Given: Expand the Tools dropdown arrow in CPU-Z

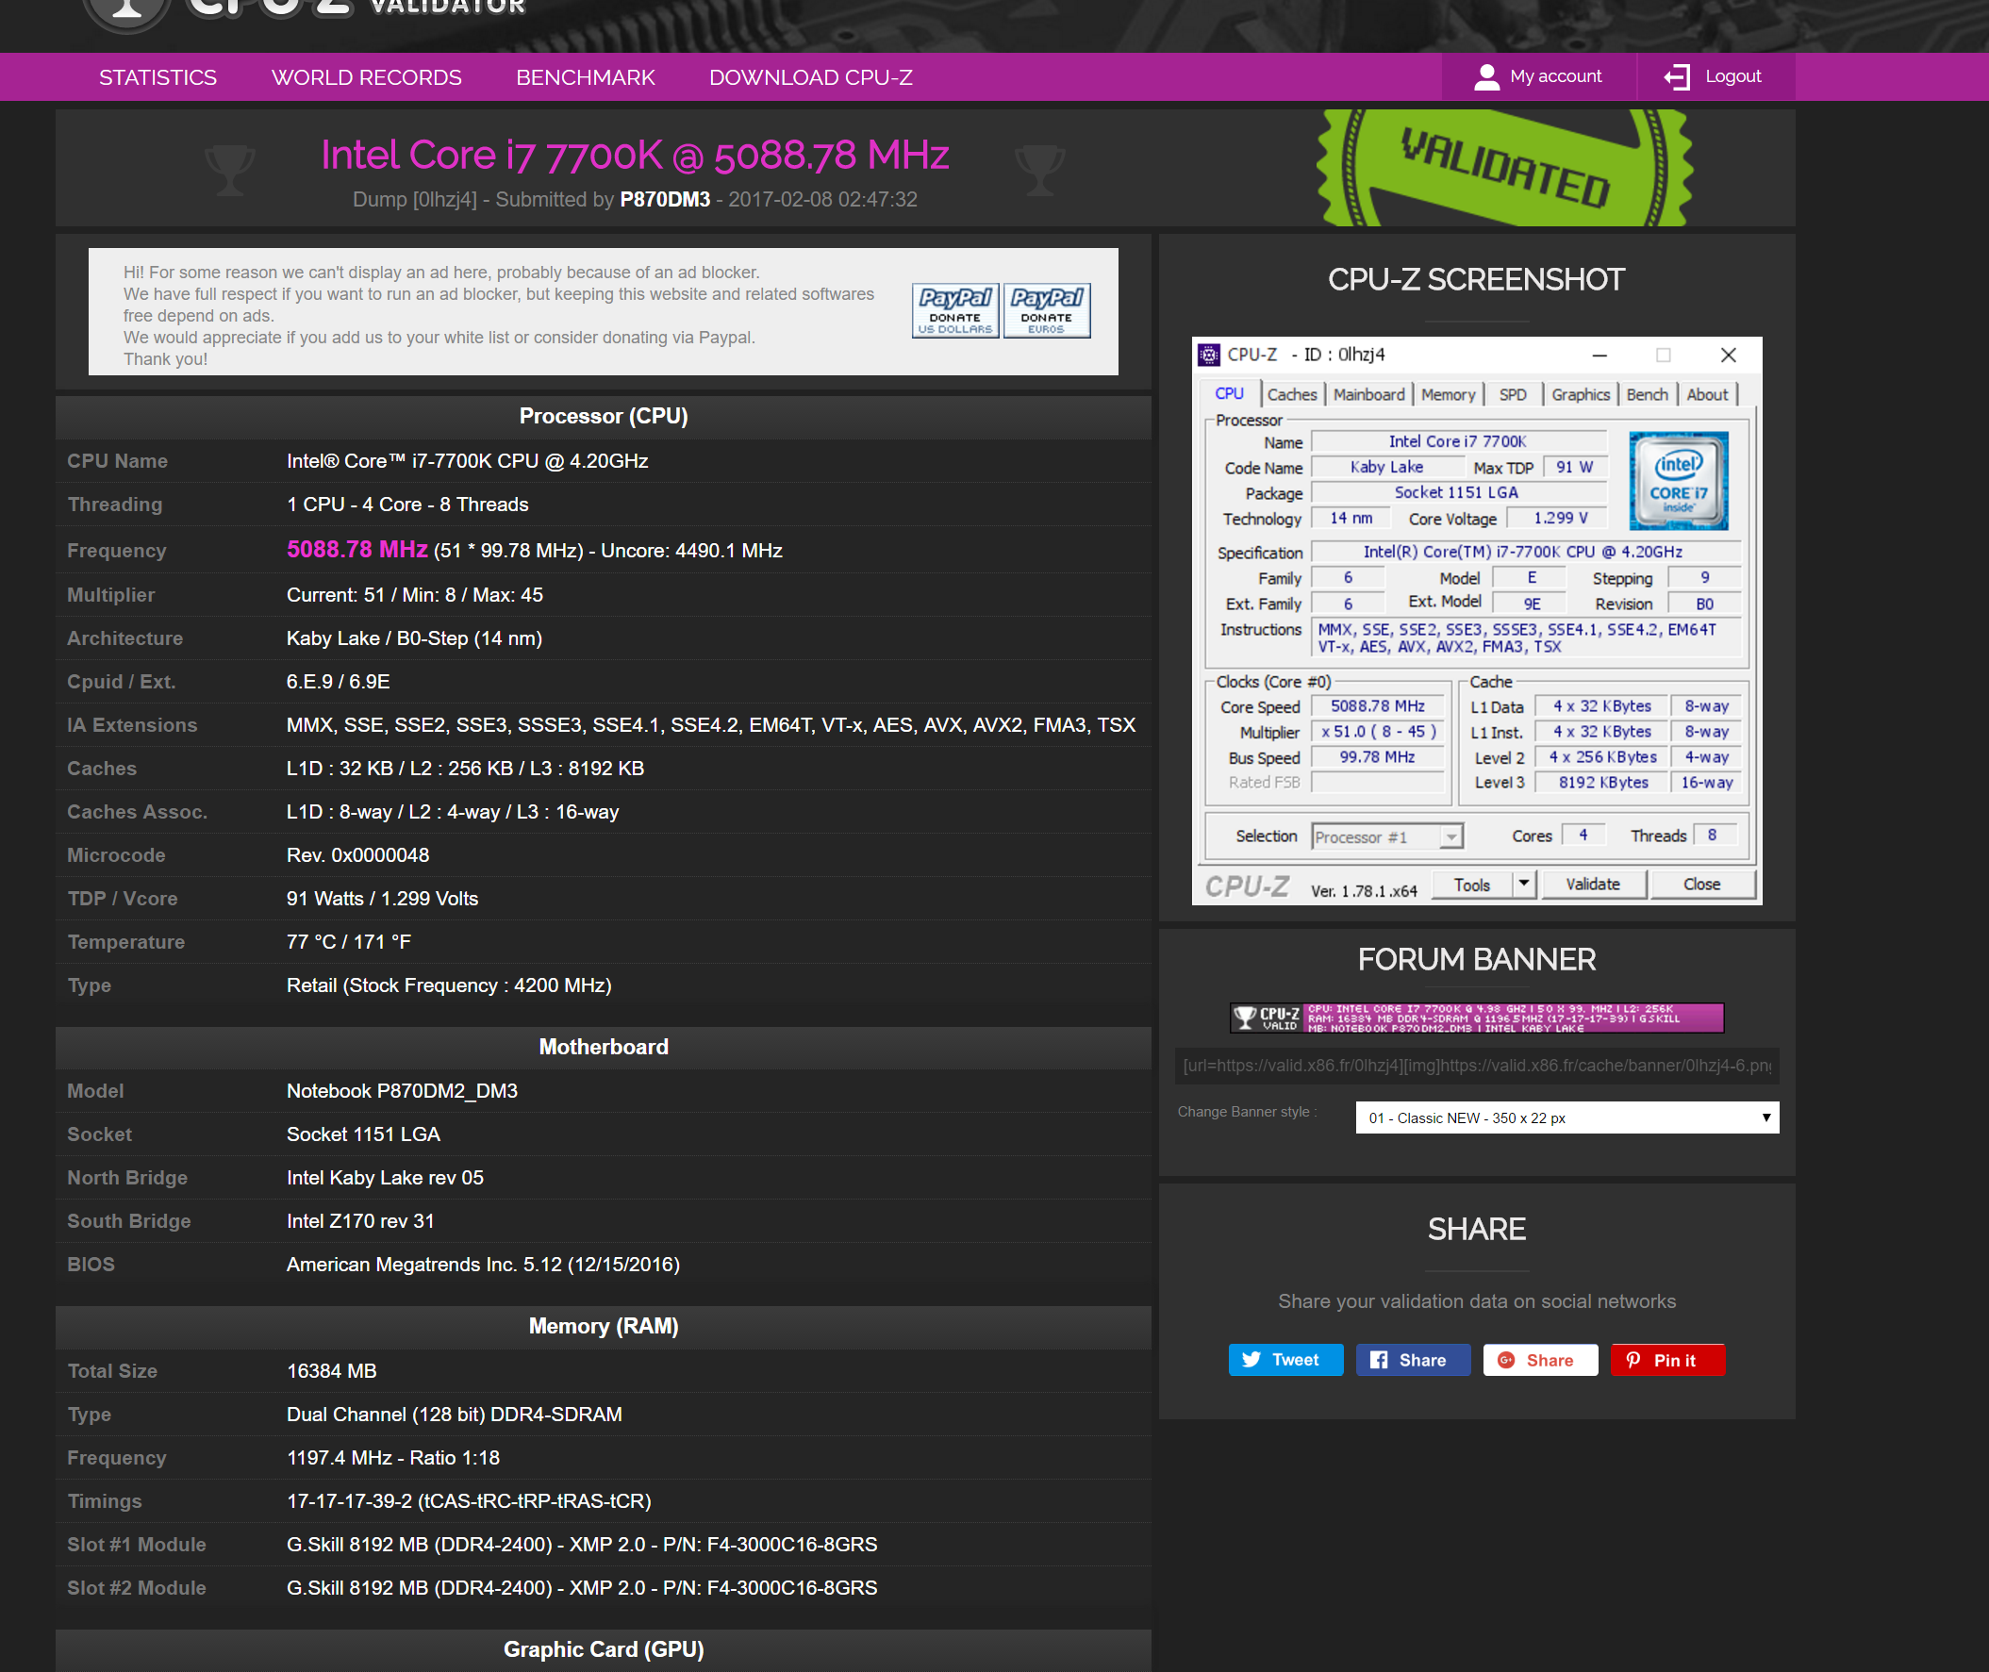Looking at the screenshot, I should 1522,884.
